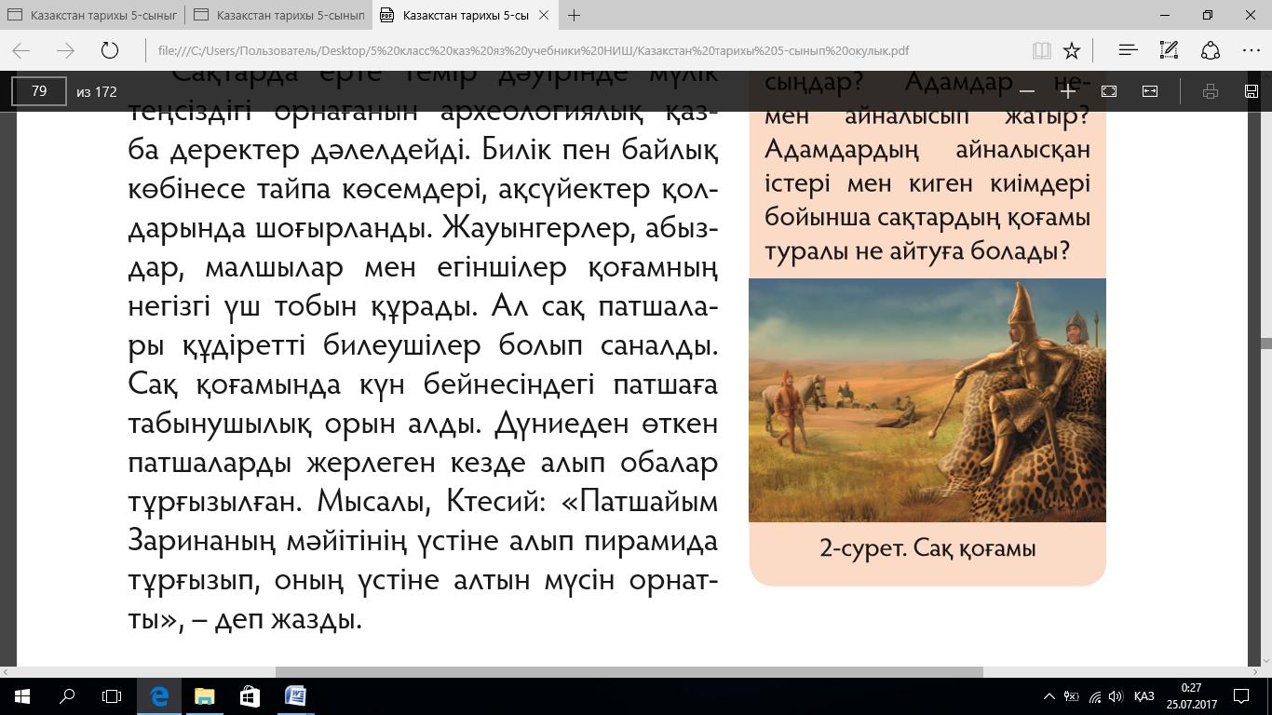
Task: Click the horizontal scrollbar thumb
Action: tap(629, 671)
